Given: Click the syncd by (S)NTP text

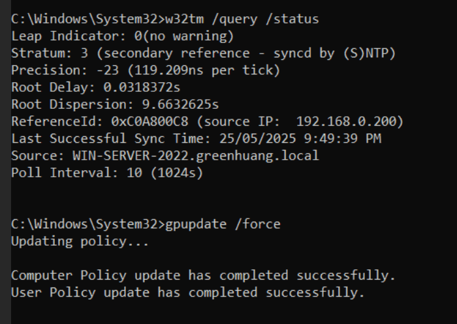Looking at the screenshot, I should 334,53.
